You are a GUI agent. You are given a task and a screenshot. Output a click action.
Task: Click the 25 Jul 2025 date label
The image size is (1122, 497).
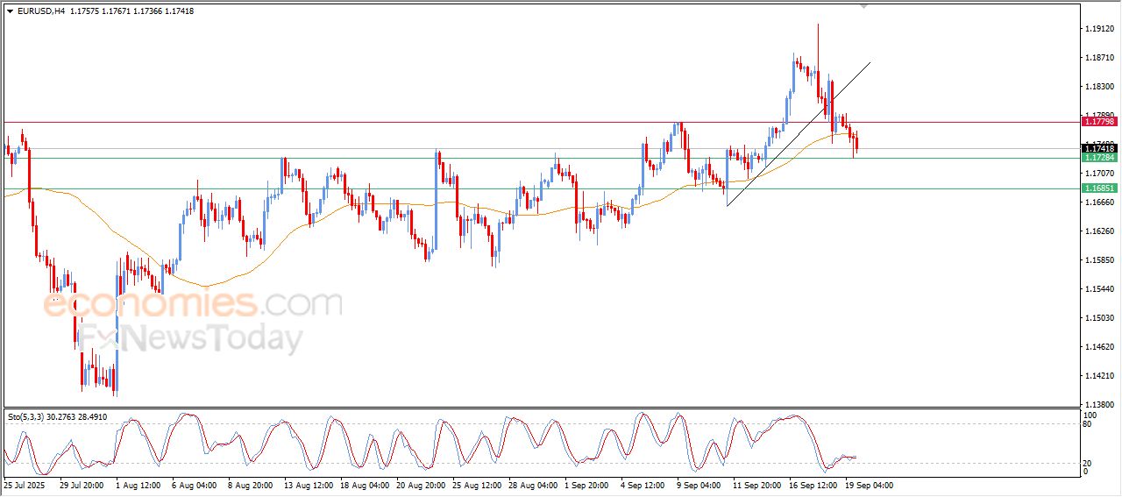[25, 484]
